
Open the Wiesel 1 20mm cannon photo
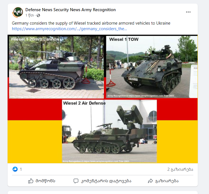[57, 67]
